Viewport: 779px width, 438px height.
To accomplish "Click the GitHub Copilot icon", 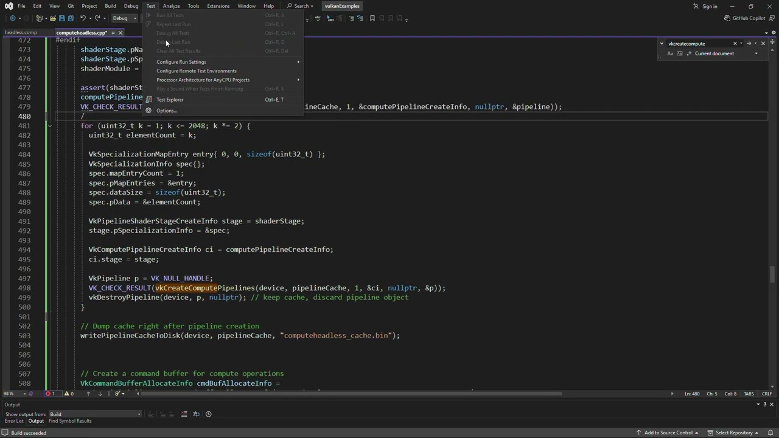I will [x=727, y=18].
